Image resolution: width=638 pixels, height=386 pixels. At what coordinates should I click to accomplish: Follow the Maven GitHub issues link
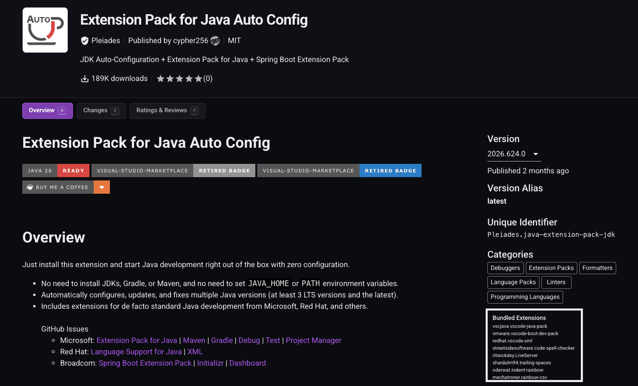[194, 341]
